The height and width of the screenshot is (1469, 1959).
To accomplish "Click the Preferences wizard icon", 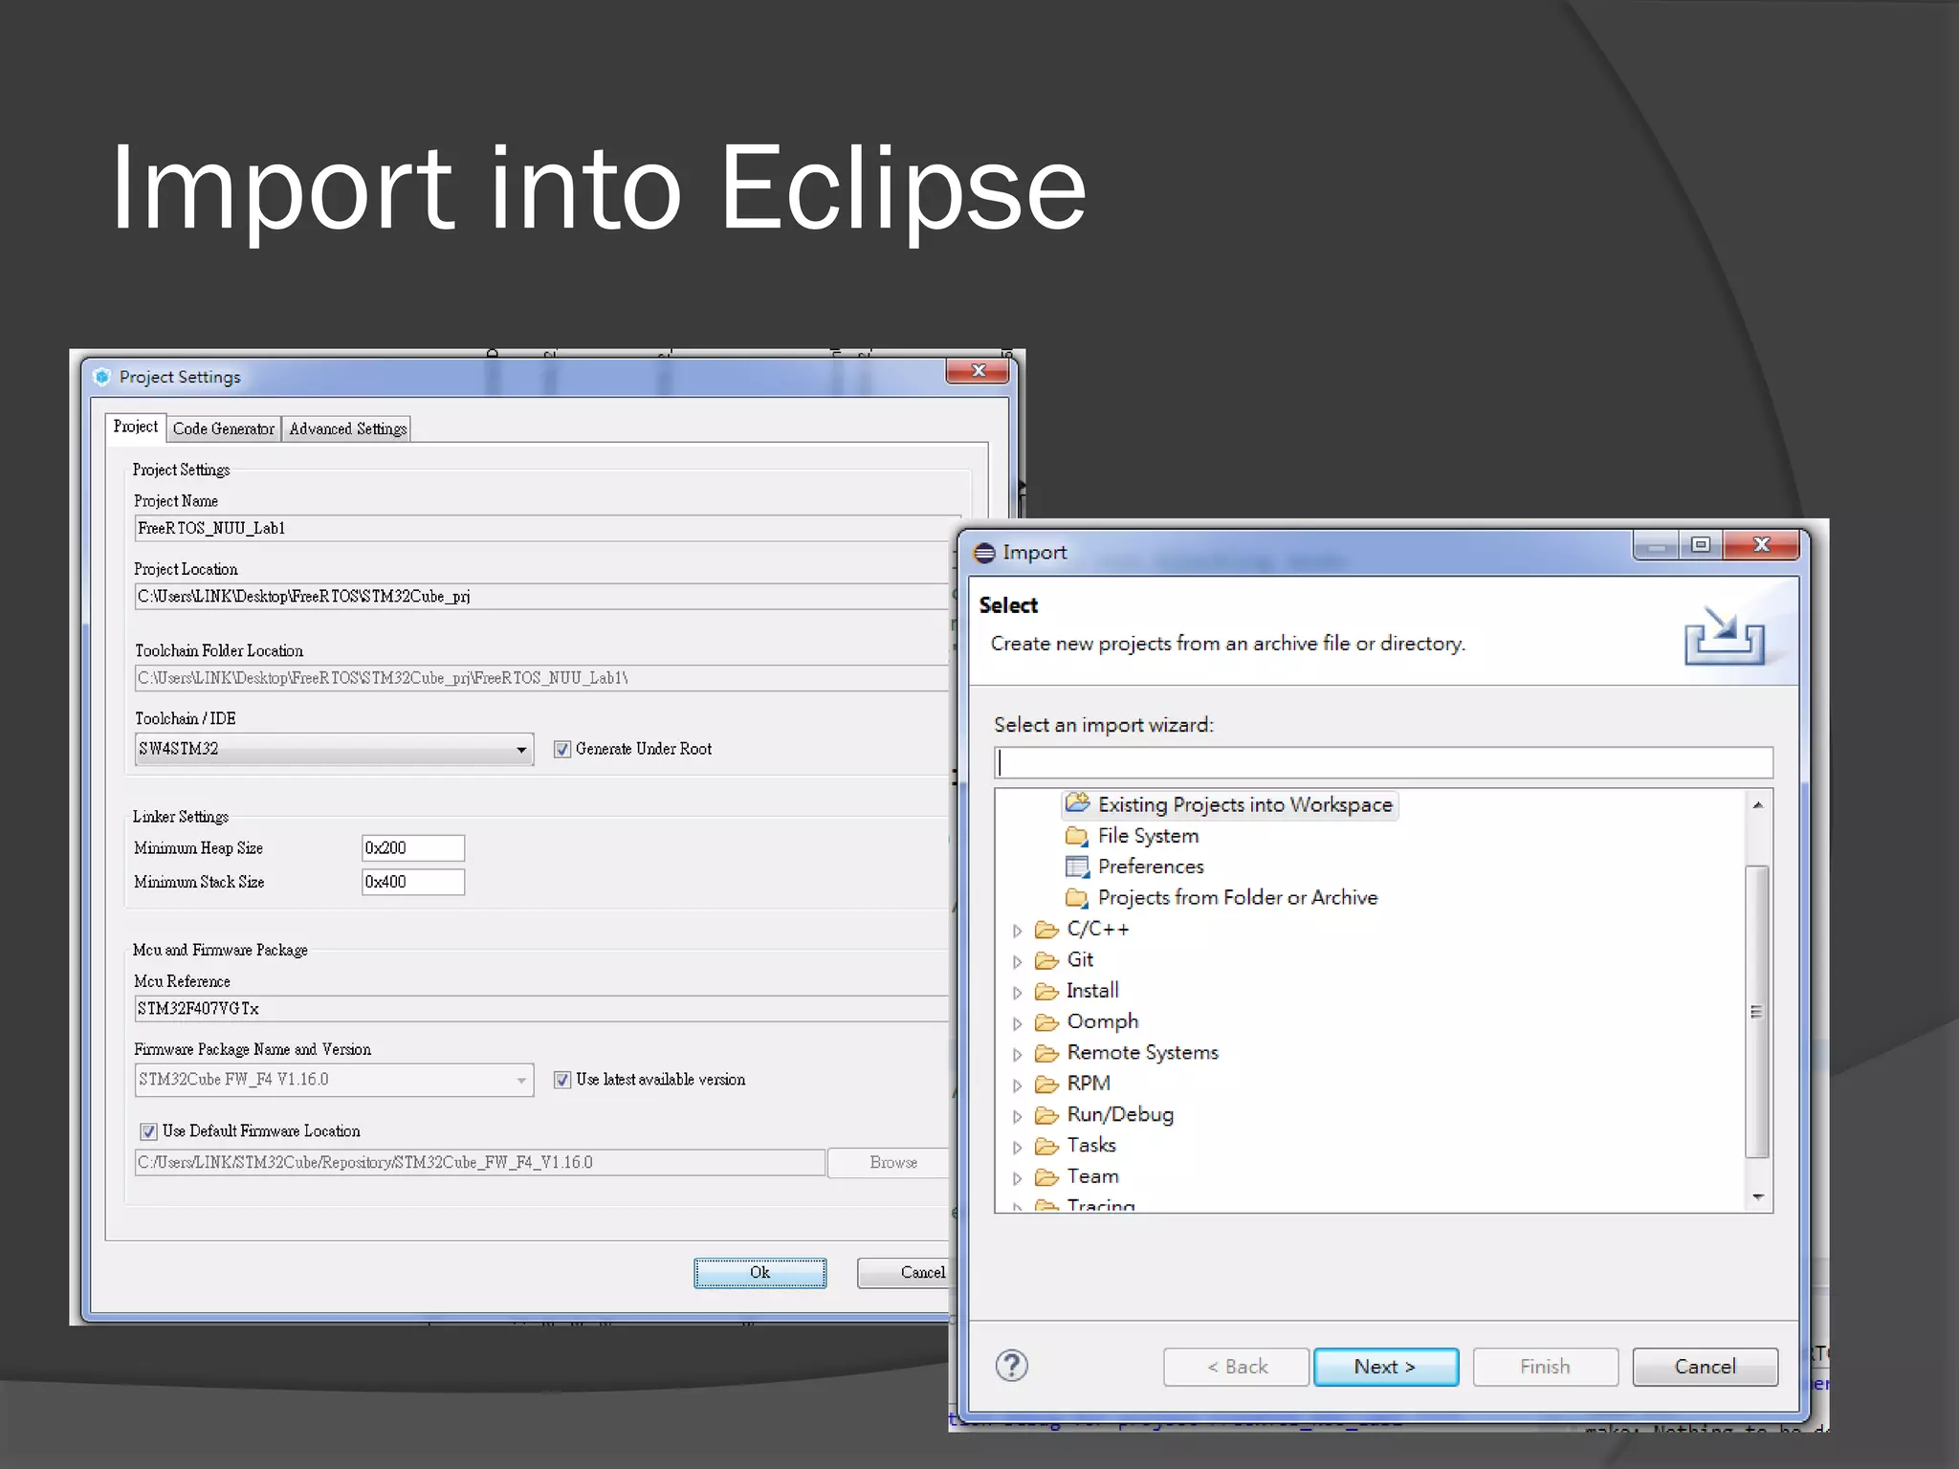I will coord(1077,867).
